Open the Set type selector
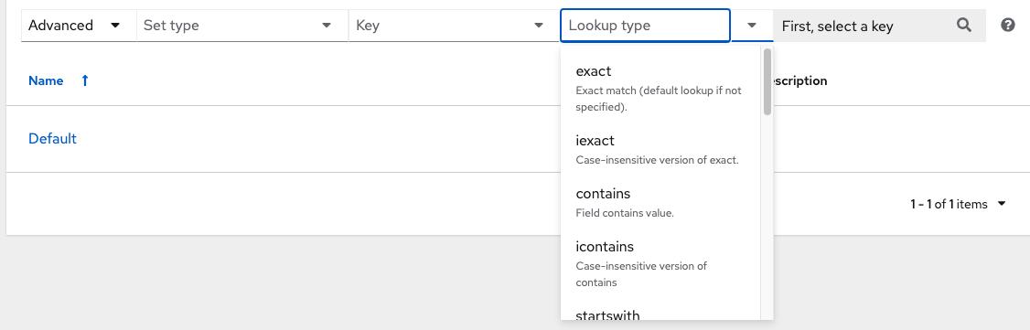1030x330 pixels. click(242, 26)
